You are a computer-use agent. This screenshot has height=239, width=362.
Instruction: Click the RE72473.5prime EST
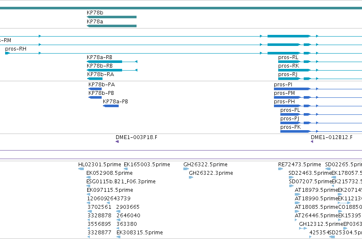(280, 169)
